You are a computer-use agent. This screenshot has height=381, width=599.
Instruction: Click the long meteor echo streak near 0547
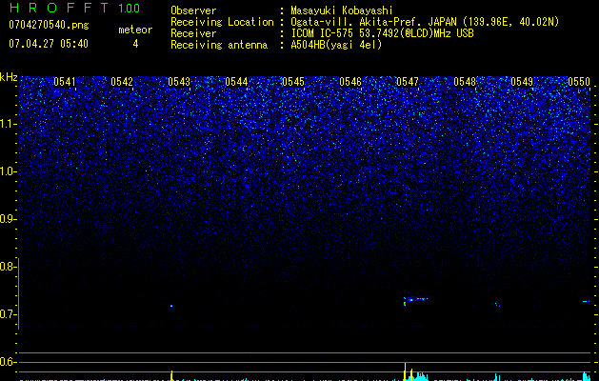click(x=416, y=299)
